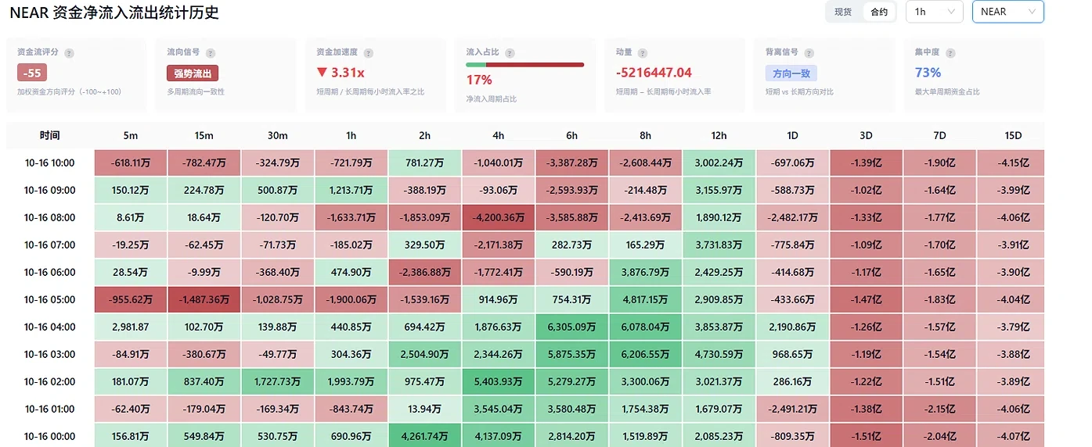Select the 10-16 00:00 row label

click(x=49, y=436)
